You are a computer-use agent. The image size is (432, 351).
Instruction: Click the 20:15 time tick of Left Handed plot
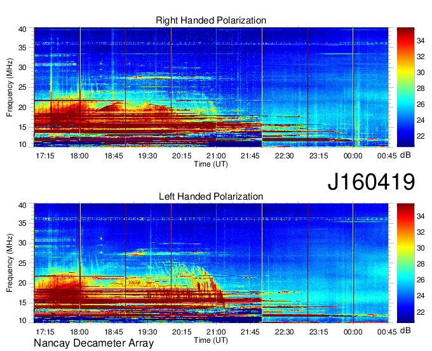[x=182, y=332]
